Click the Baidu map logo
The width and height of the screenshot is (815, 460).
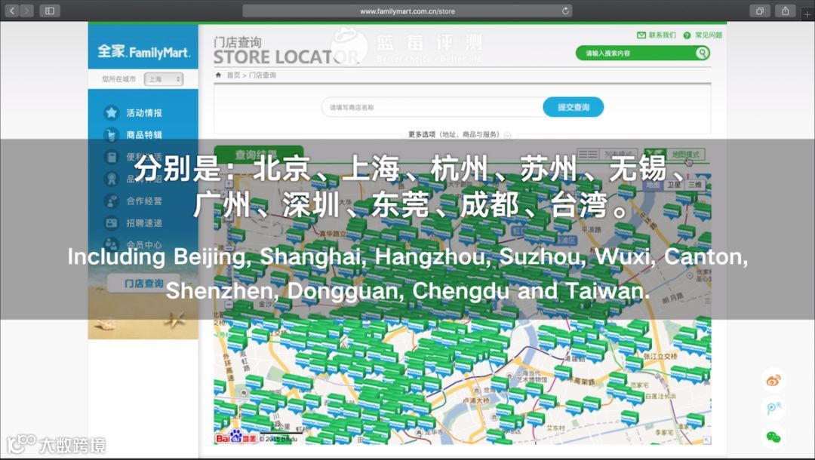(x=236, y=437)
